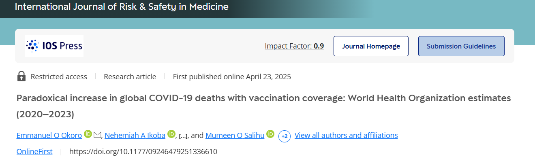Open the Mumeen O Salihu author link

point(235,136)
